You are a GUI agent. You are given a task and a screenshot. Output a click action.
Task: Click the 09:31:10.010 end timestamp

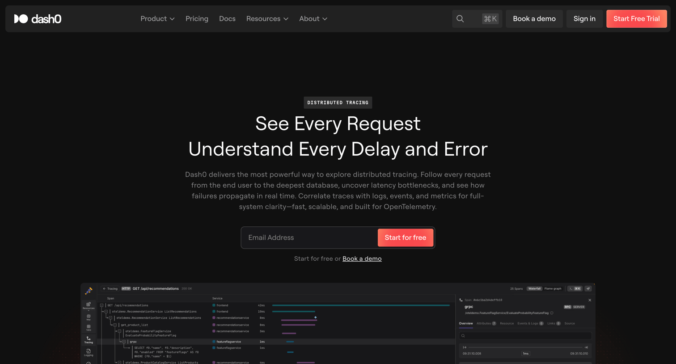(579, 354)
